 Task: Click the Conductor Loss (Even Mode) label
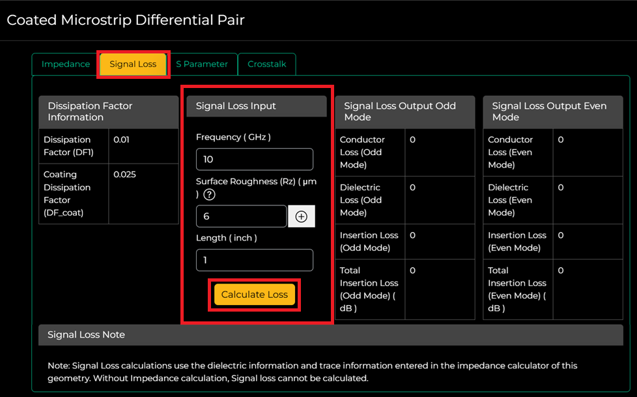(510, 152)
